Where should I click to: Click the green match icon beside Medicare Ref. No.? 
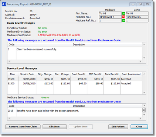click(123, 20)
